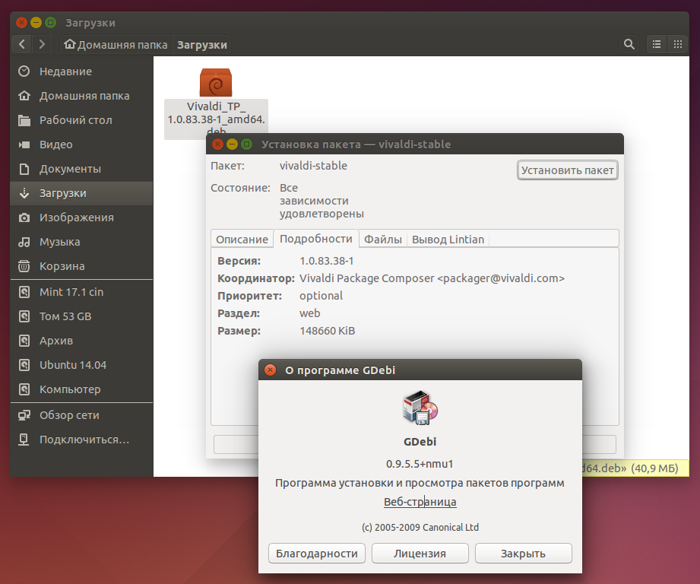
Task: Switch to the Описание tab
Action: (242, 240)
